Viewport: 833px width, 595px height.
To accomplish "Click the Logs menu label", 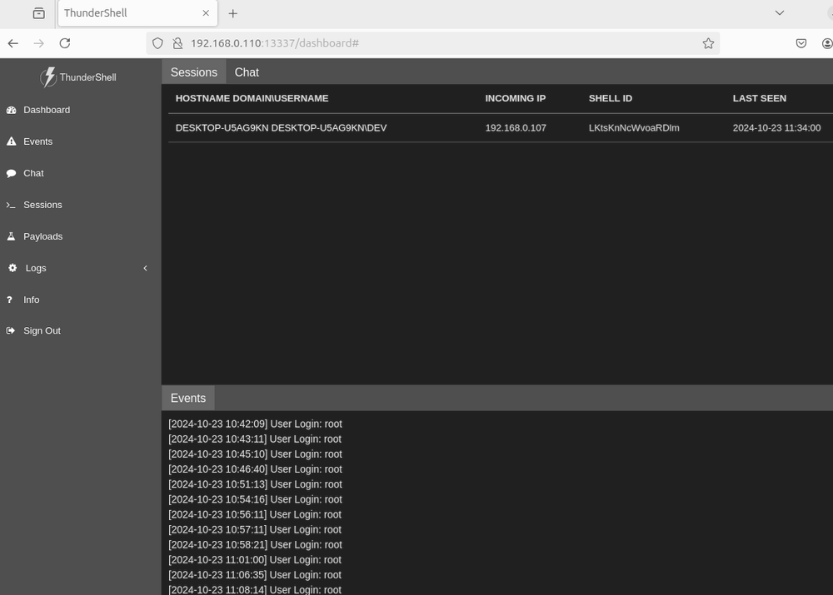I will click(x=36, y=268).
